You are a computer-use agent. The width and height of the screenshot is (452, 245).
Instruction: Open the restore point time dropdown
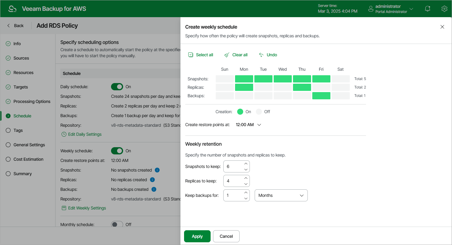pyautogui.click(x=249, y=125)
